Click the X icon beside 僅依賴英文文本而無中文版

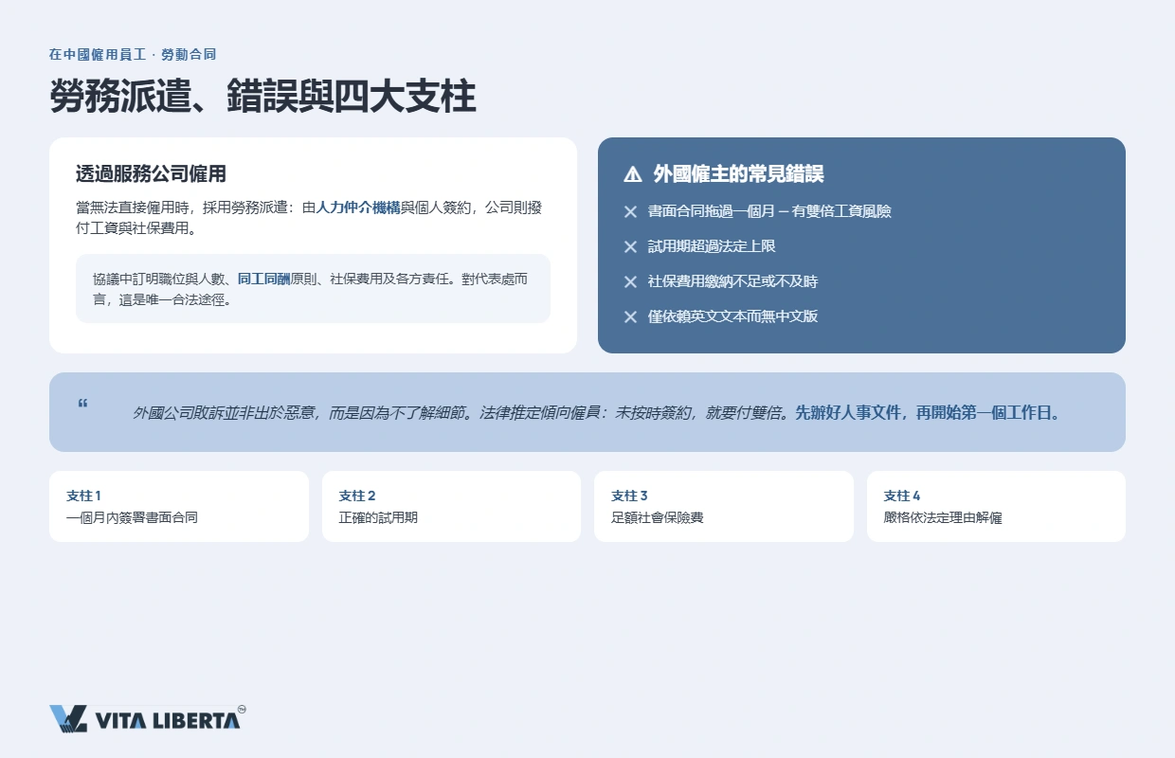[x=630, y=317]
